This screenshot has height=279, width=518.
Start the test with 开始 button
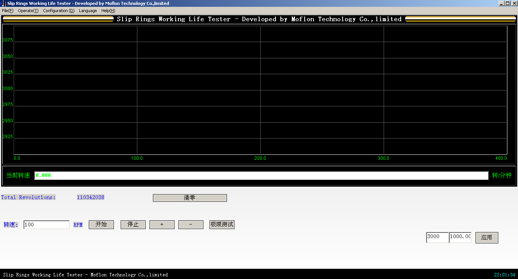pos(101,224)
